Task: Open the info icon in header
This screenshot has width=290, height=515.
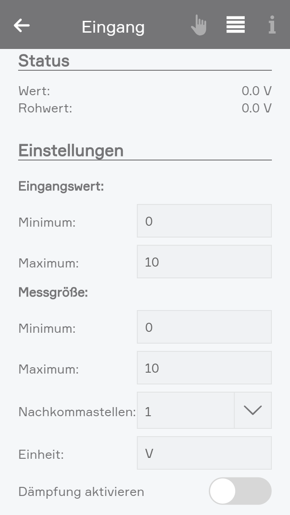Action: coord(272,25)
